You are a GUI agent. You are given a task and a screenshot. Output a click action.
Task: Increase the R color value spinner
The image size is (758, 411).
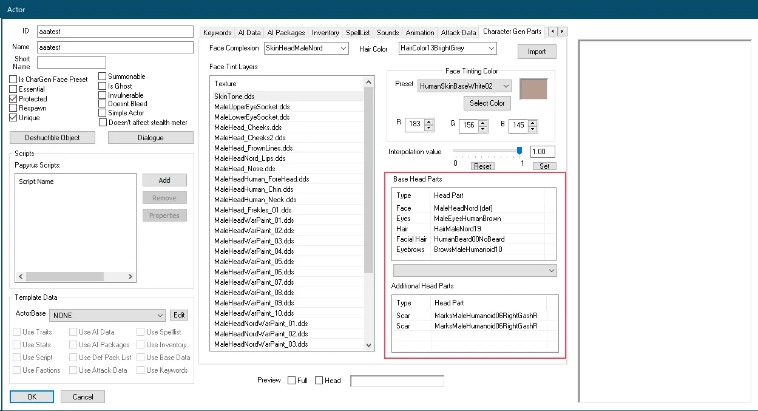(429, 122)
